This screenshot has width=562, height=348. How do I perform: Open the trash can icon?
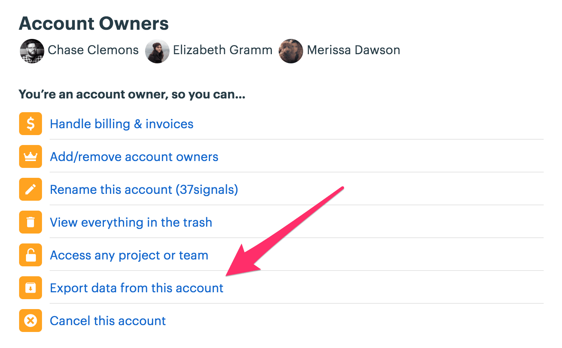tap(30, 222)
